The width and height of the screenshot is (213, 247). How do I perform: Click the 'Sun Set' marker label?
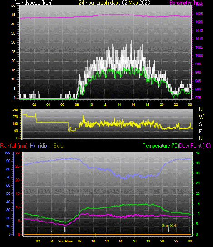tap(169, 225)
